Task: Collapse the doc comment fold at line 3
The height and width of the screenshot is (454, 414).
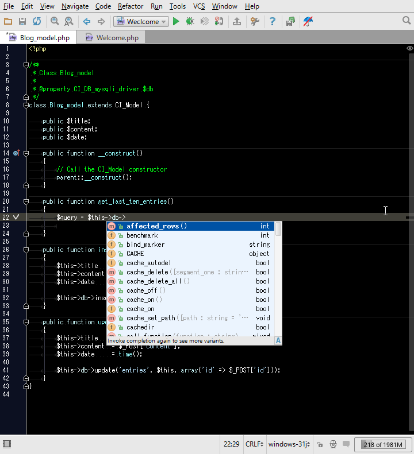Action: 26,65
